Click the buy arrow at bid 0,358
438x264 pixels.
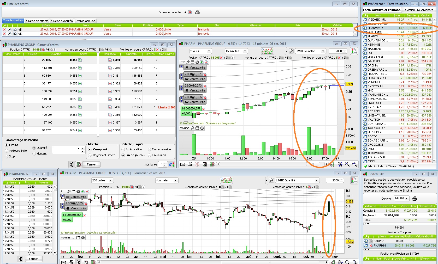coord(80,60)
